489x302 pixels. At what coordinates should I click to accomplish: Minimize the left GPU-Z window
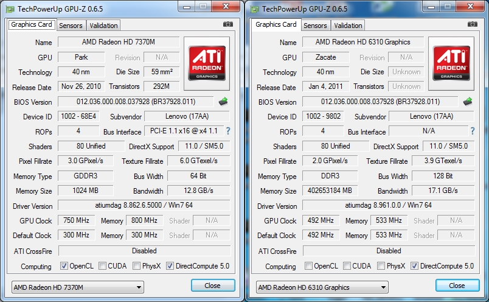187,7
